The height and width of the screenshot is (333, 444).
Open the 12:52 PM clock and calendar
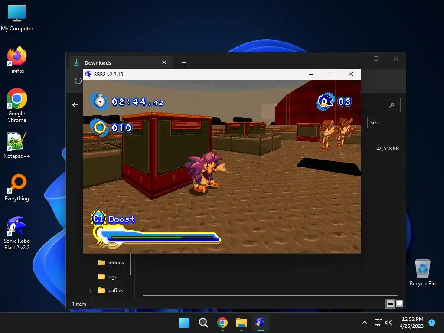(x=411, y=323)
